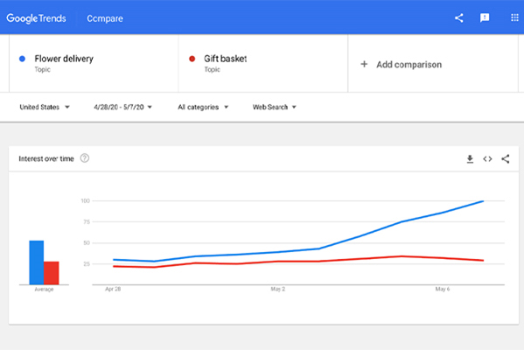
Task: Click the embed code icon
Action: tap(487, 159)
